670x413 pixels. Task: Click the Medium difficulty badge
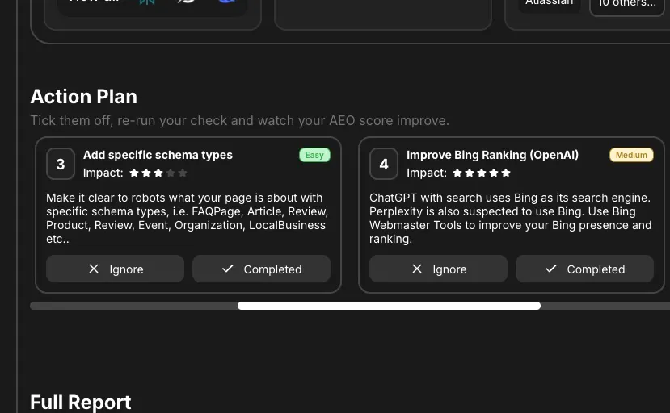pos(631,155)
